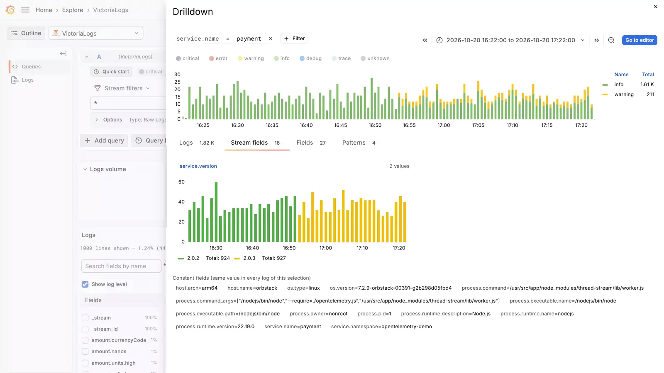Click the Go to editor button

coord(640,40)
